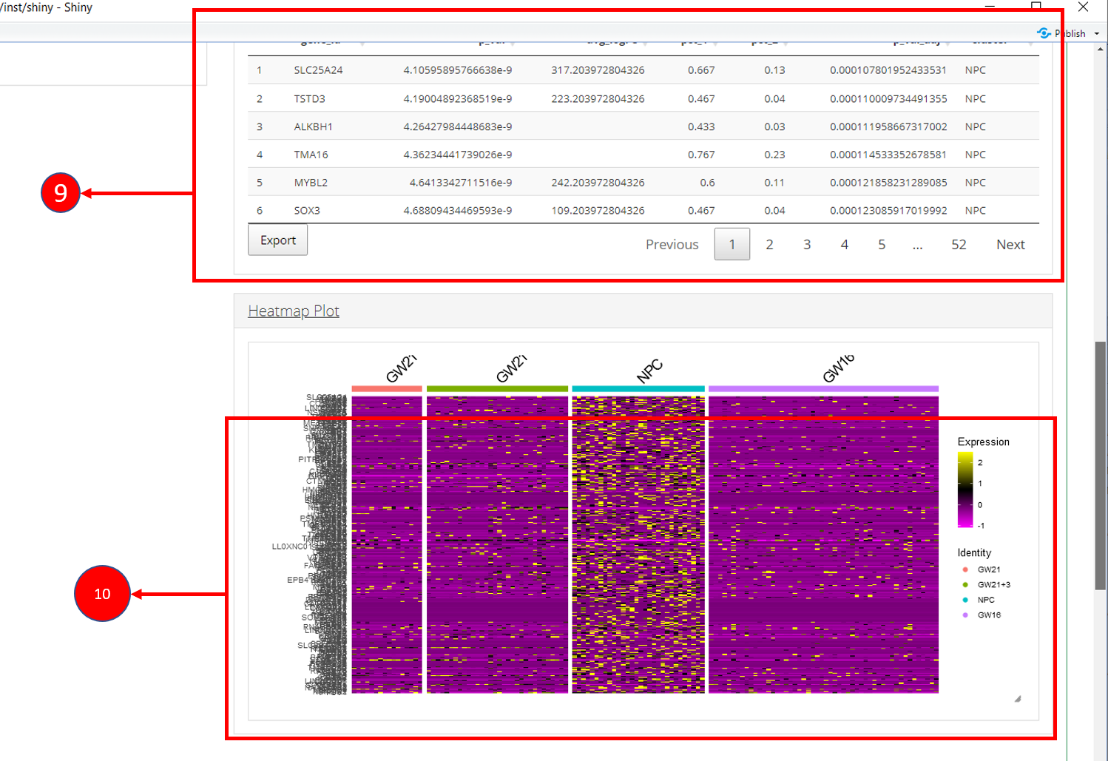Click the Export button
This screenshot has height=761, width=1108.
[x=277, y=240]
